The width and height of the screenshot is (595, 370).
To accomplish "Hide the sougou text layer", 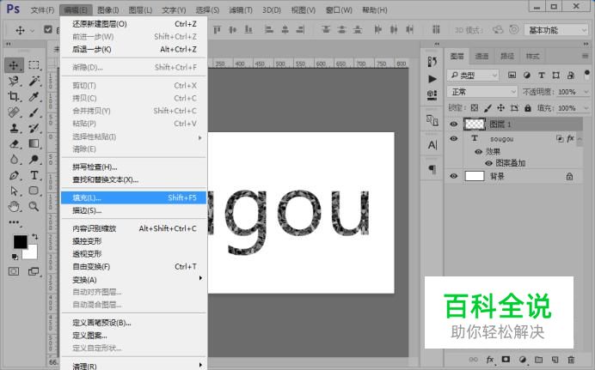I will (x=454, y=138).
